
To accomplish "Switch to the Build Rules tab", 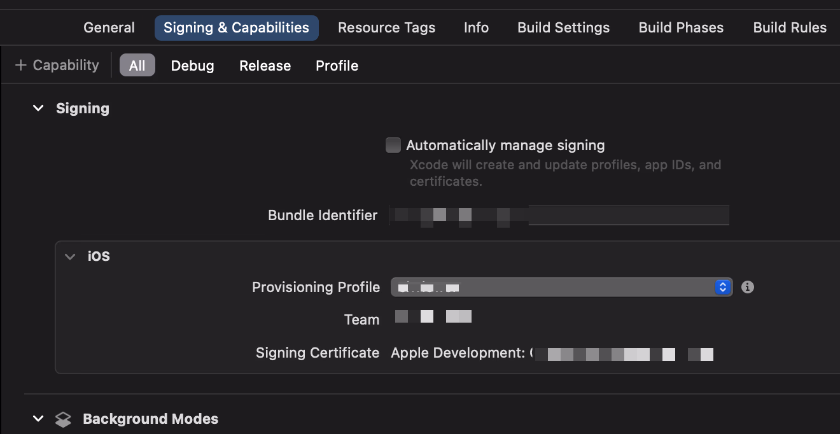I will (790, 28).
